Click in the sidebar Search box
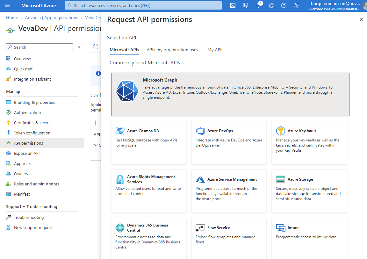 point(39,47)
